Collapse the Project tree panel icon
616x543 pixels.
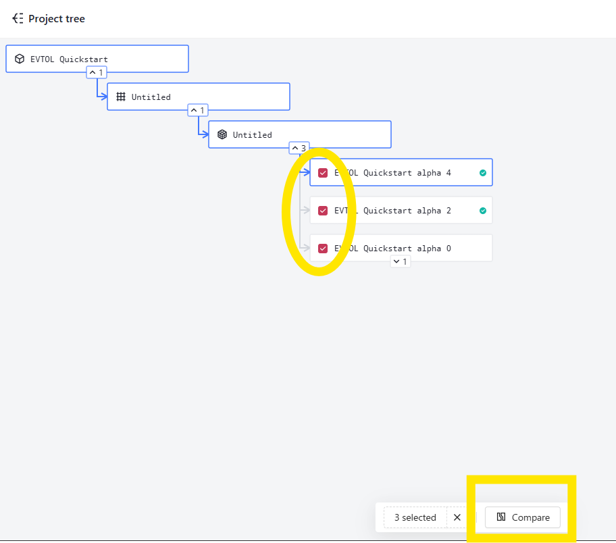18,19
